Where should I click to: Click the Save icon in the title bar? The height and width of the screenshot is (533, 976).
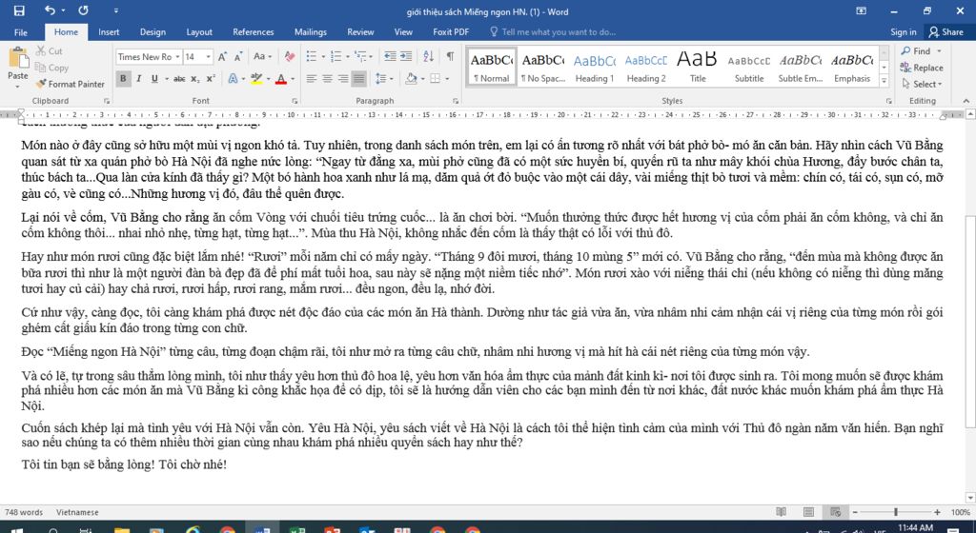[x=19, y=10]
